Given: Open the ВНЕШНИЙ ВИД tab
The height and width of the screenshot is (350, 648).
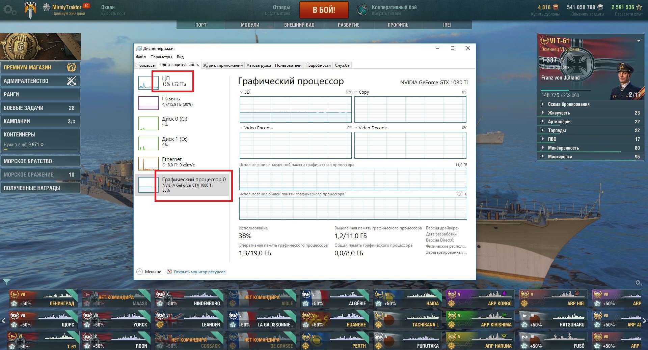Looking at the screenshot, I should point(299,25).
